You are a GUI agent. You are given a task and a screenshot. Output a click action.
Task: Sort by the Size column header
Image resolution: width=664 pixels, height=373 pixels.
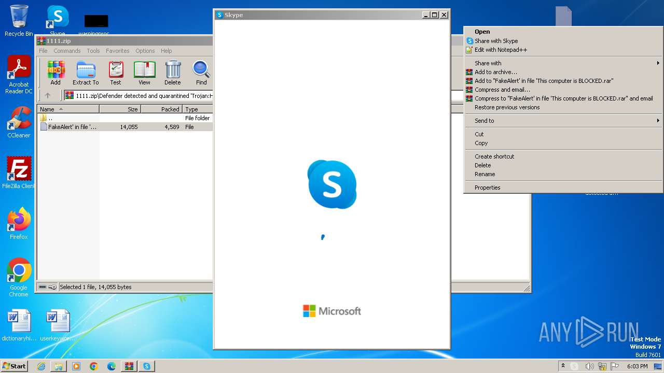tap(120, 109)
